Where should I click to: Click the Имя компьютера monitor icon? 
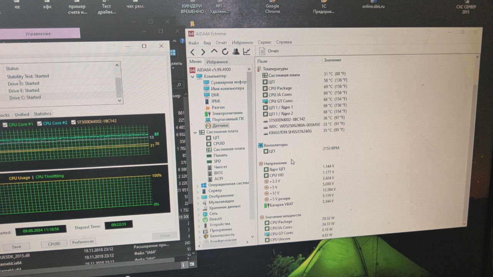(207, 88)
